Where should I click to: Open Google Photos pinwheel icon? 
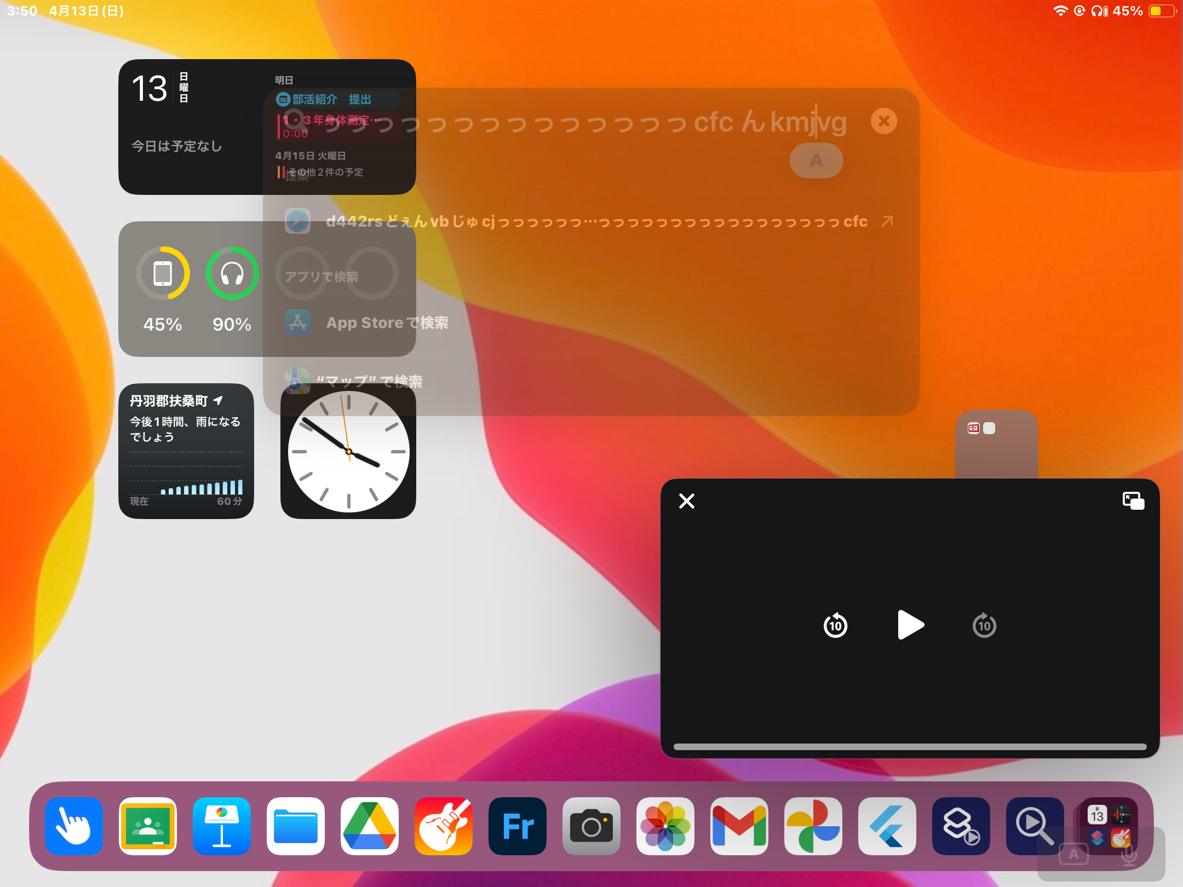pos(813,826)
